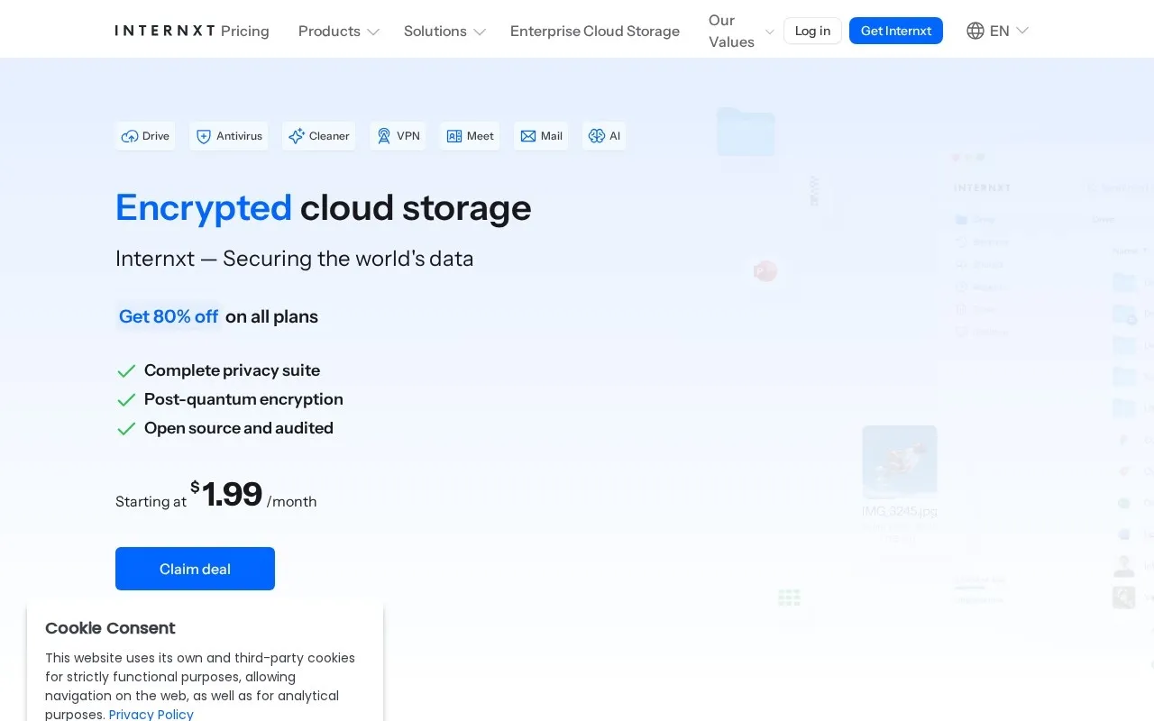1154x721 pixels.
Task: Open the Products dropdown chevron
Action: click(x=373, y=32)
